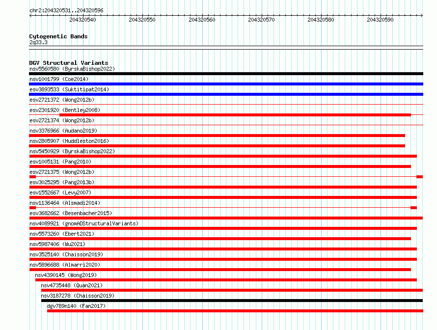Select the red bar for nsv4390145
The height and width of the screenshot is (330, 437).
[226, 280]
